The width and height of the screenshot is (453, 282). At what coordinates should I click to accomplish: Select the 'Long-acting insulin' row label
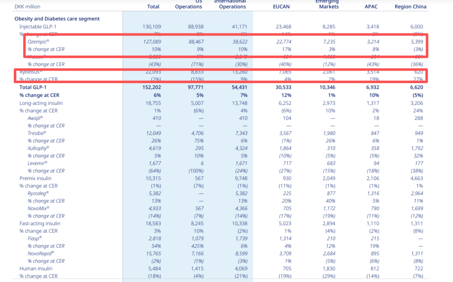pyautogui.click(x=41, y=103)
